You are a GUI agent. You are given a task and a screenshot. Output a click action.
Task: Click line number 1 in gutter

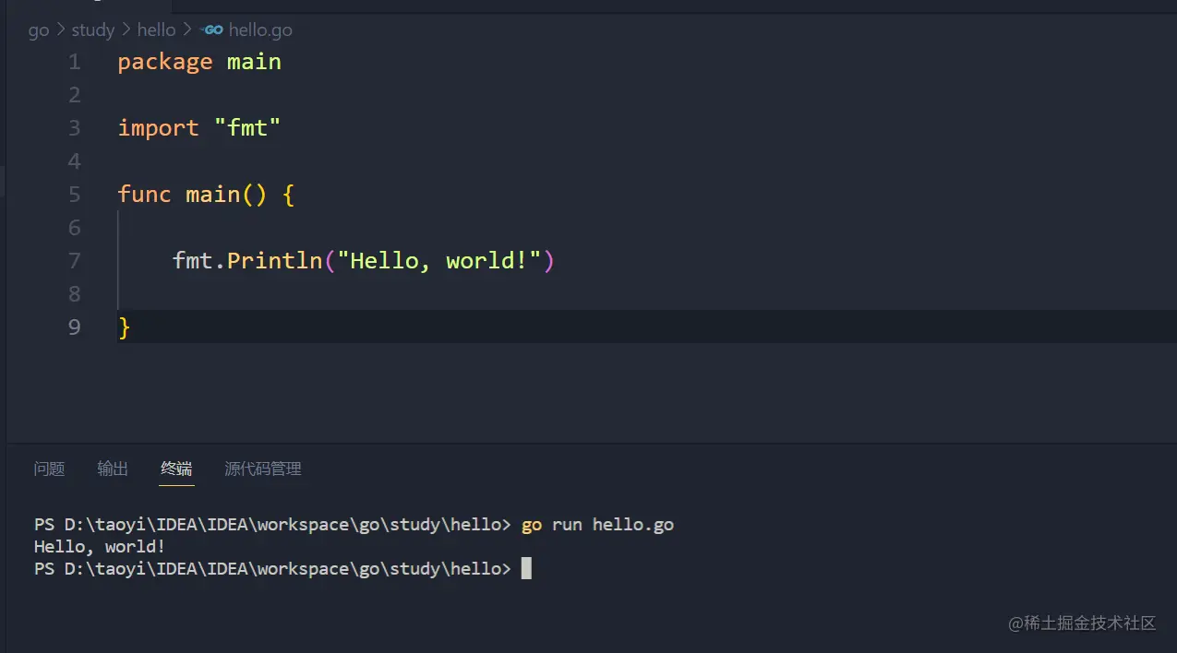coord(75,62)
